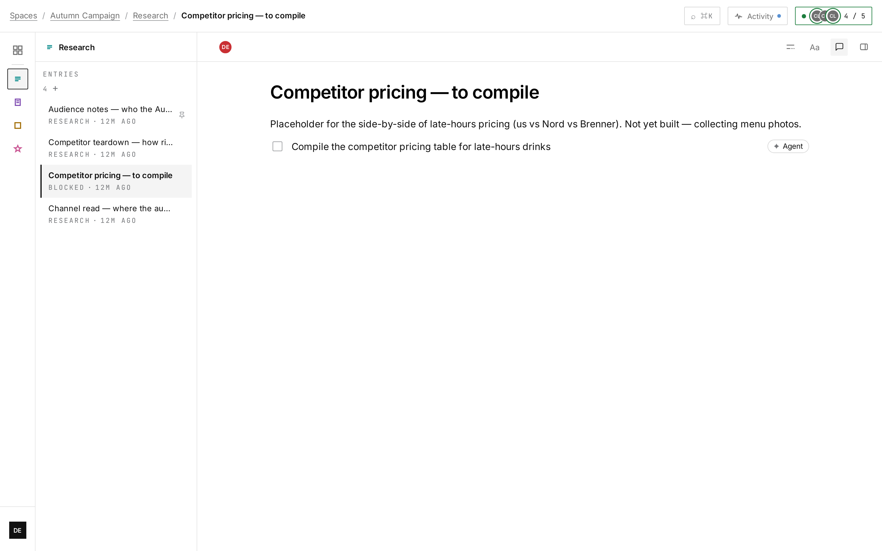Click the pin icon on Audience notes
This screenshot has width=882, height=551.
click(x=182, y=115)
